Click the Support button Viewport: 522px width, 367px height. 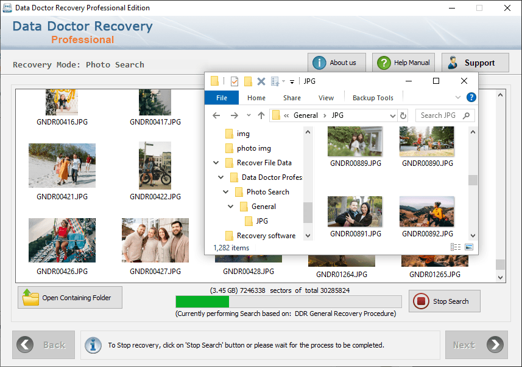click(x=475, y=63)
